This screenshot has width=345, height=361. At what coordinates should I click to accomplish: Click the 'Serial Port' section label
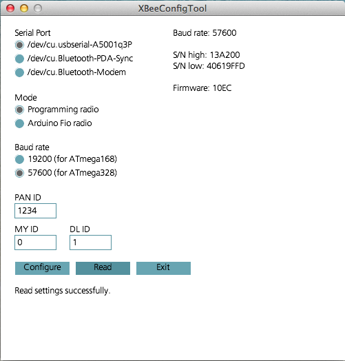point(32,33)
